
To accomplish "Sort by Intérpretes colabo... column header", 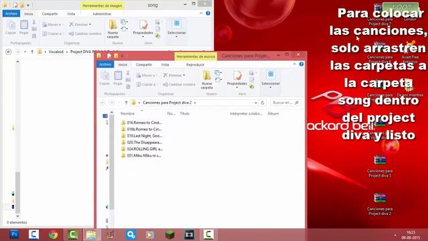I will [245, 113].
